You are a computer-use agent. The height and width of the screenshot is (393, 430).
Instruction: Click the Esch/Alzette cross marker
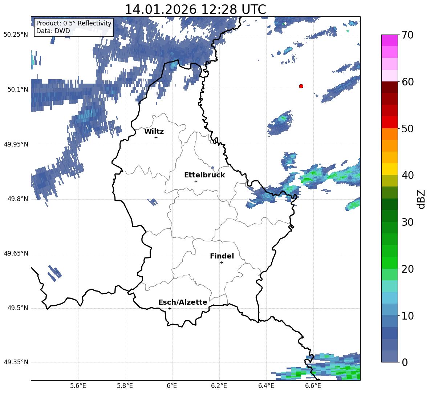(x=170, y=308)
